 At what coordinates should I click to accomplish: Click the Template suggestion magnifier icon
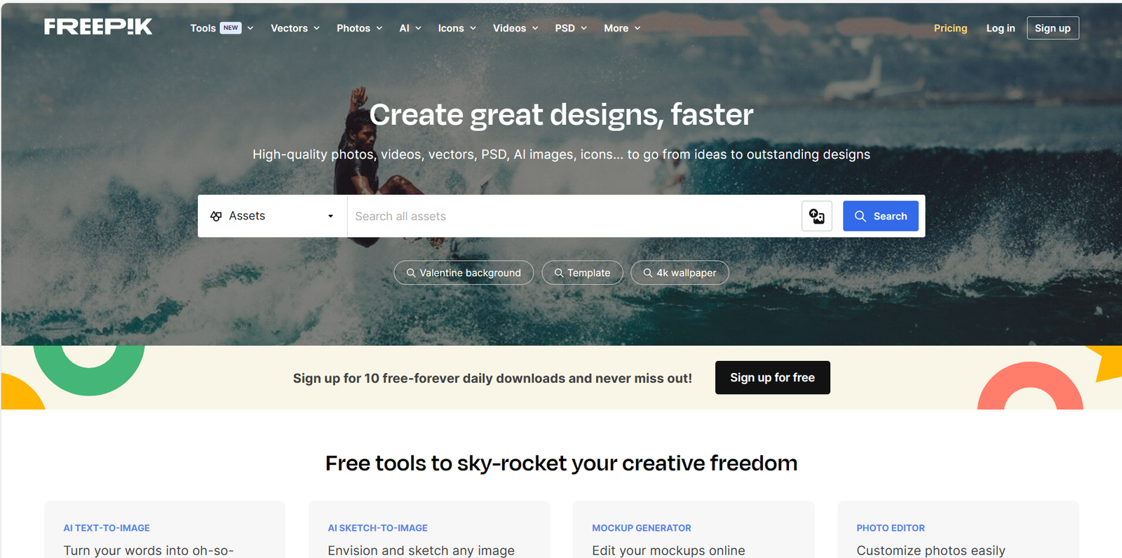click(x=559, y=273)
